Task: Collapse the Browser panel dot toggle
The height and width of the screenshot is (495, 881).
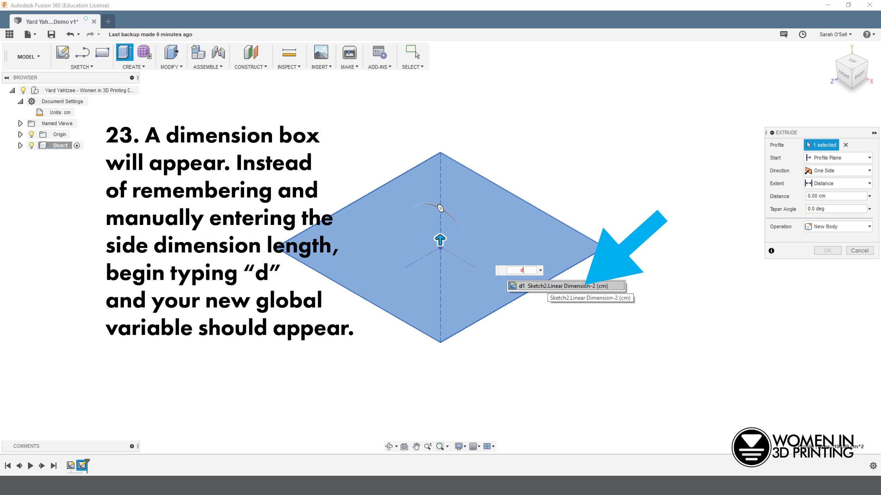Action: tap(132, 77)
